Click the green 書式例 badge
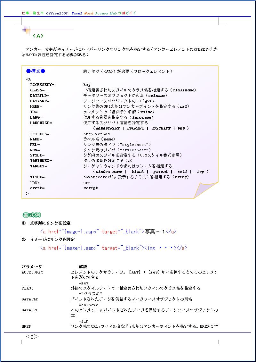 pyautogui.click(x=32, y=215)
